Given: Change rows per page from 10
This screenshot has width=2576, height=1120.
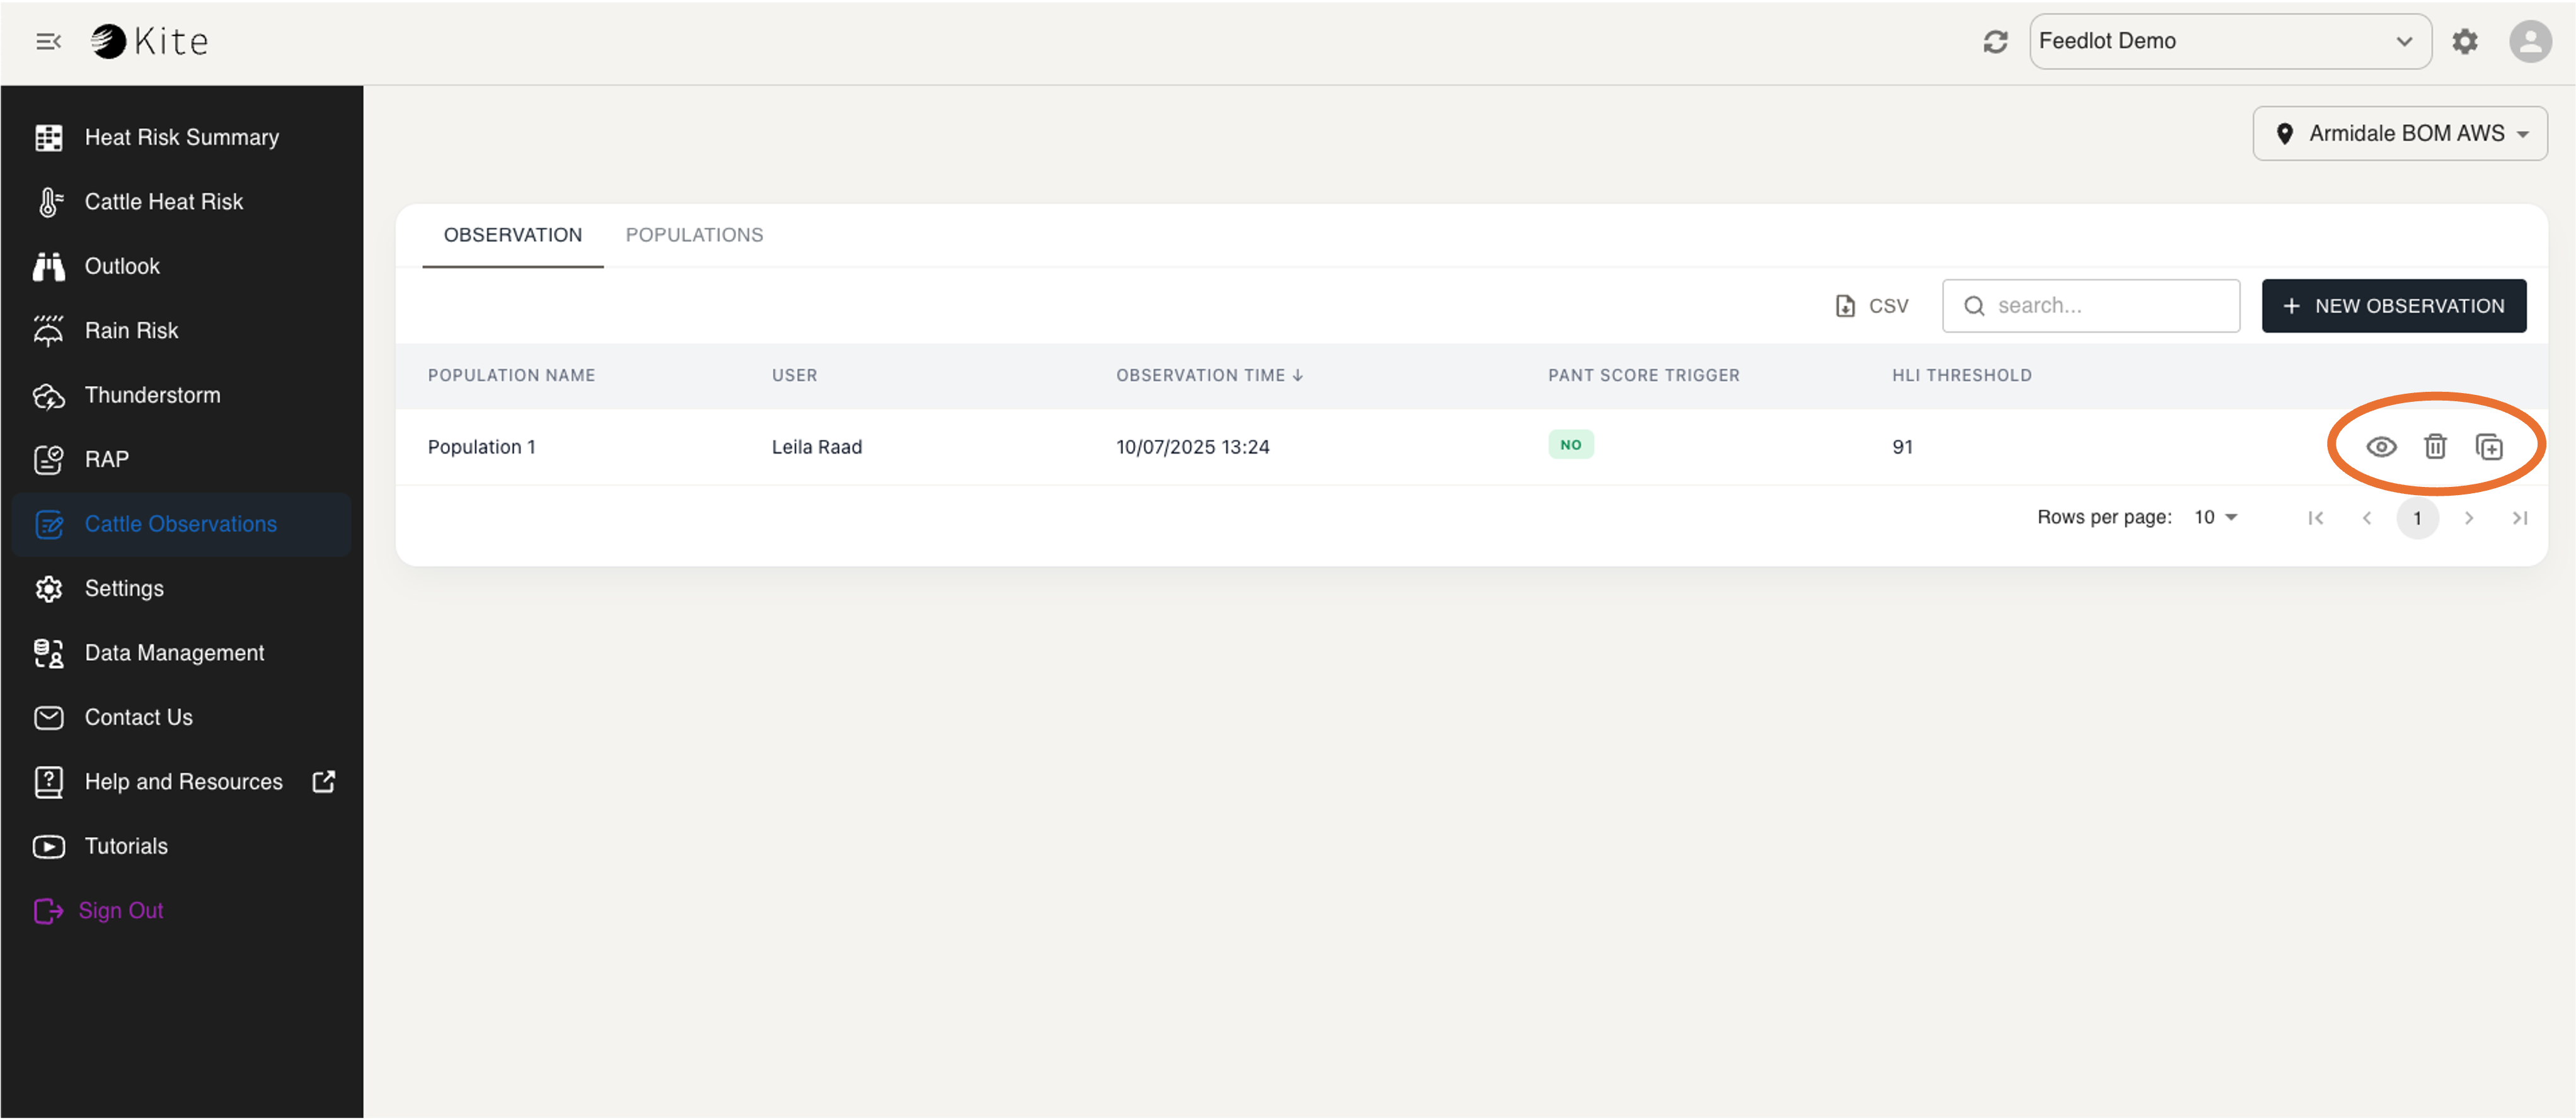Looking at the screenshot, I should [2215, 517].
